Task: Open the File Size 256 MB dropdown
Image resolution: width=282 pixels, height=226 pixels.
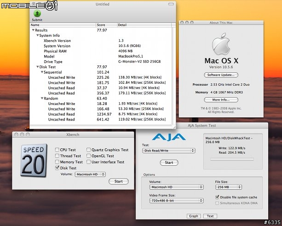Action: click(x=228, y=187)
